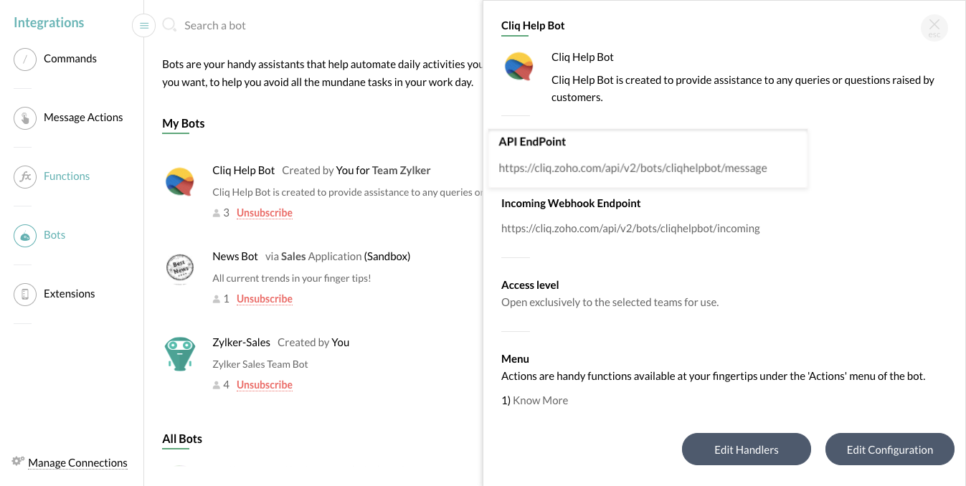Unsubscribe from News Bot

(x=265, y=299)
